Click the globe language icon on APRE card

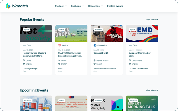(x=59, y=64)
